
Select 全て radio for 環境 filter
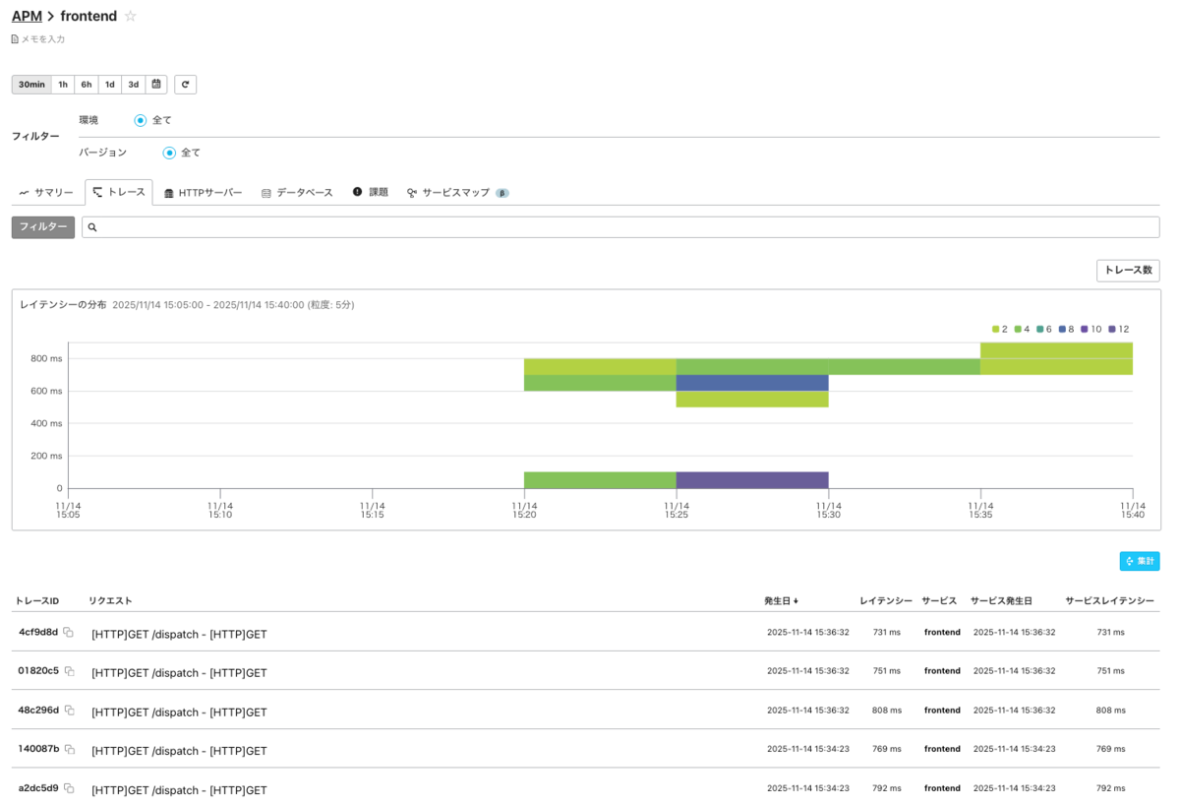coord(141,120)
